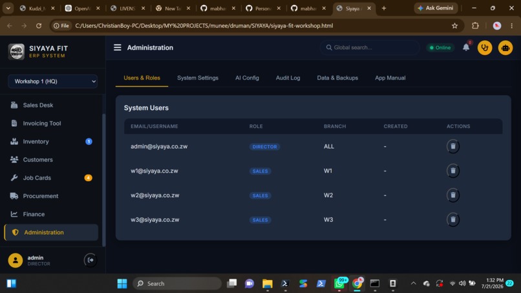Delete the w3@siyaya.co.zw user
521x293 pixels.
click(x=453, y=220)
